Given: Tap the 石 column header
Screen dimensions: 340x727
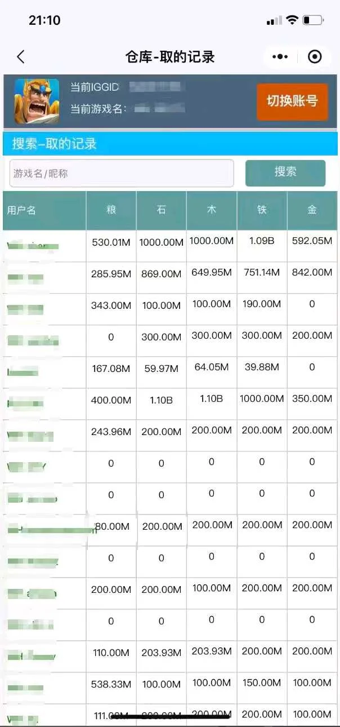Looking at the screenshot, I should coord(161,210).
